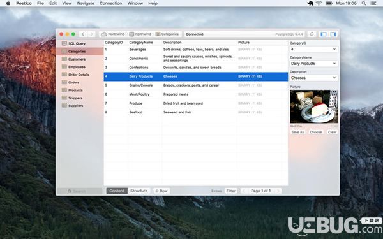Click the Wi-Fi status icon
Viewport: 383px width, 239px height.
coord(319,3)
